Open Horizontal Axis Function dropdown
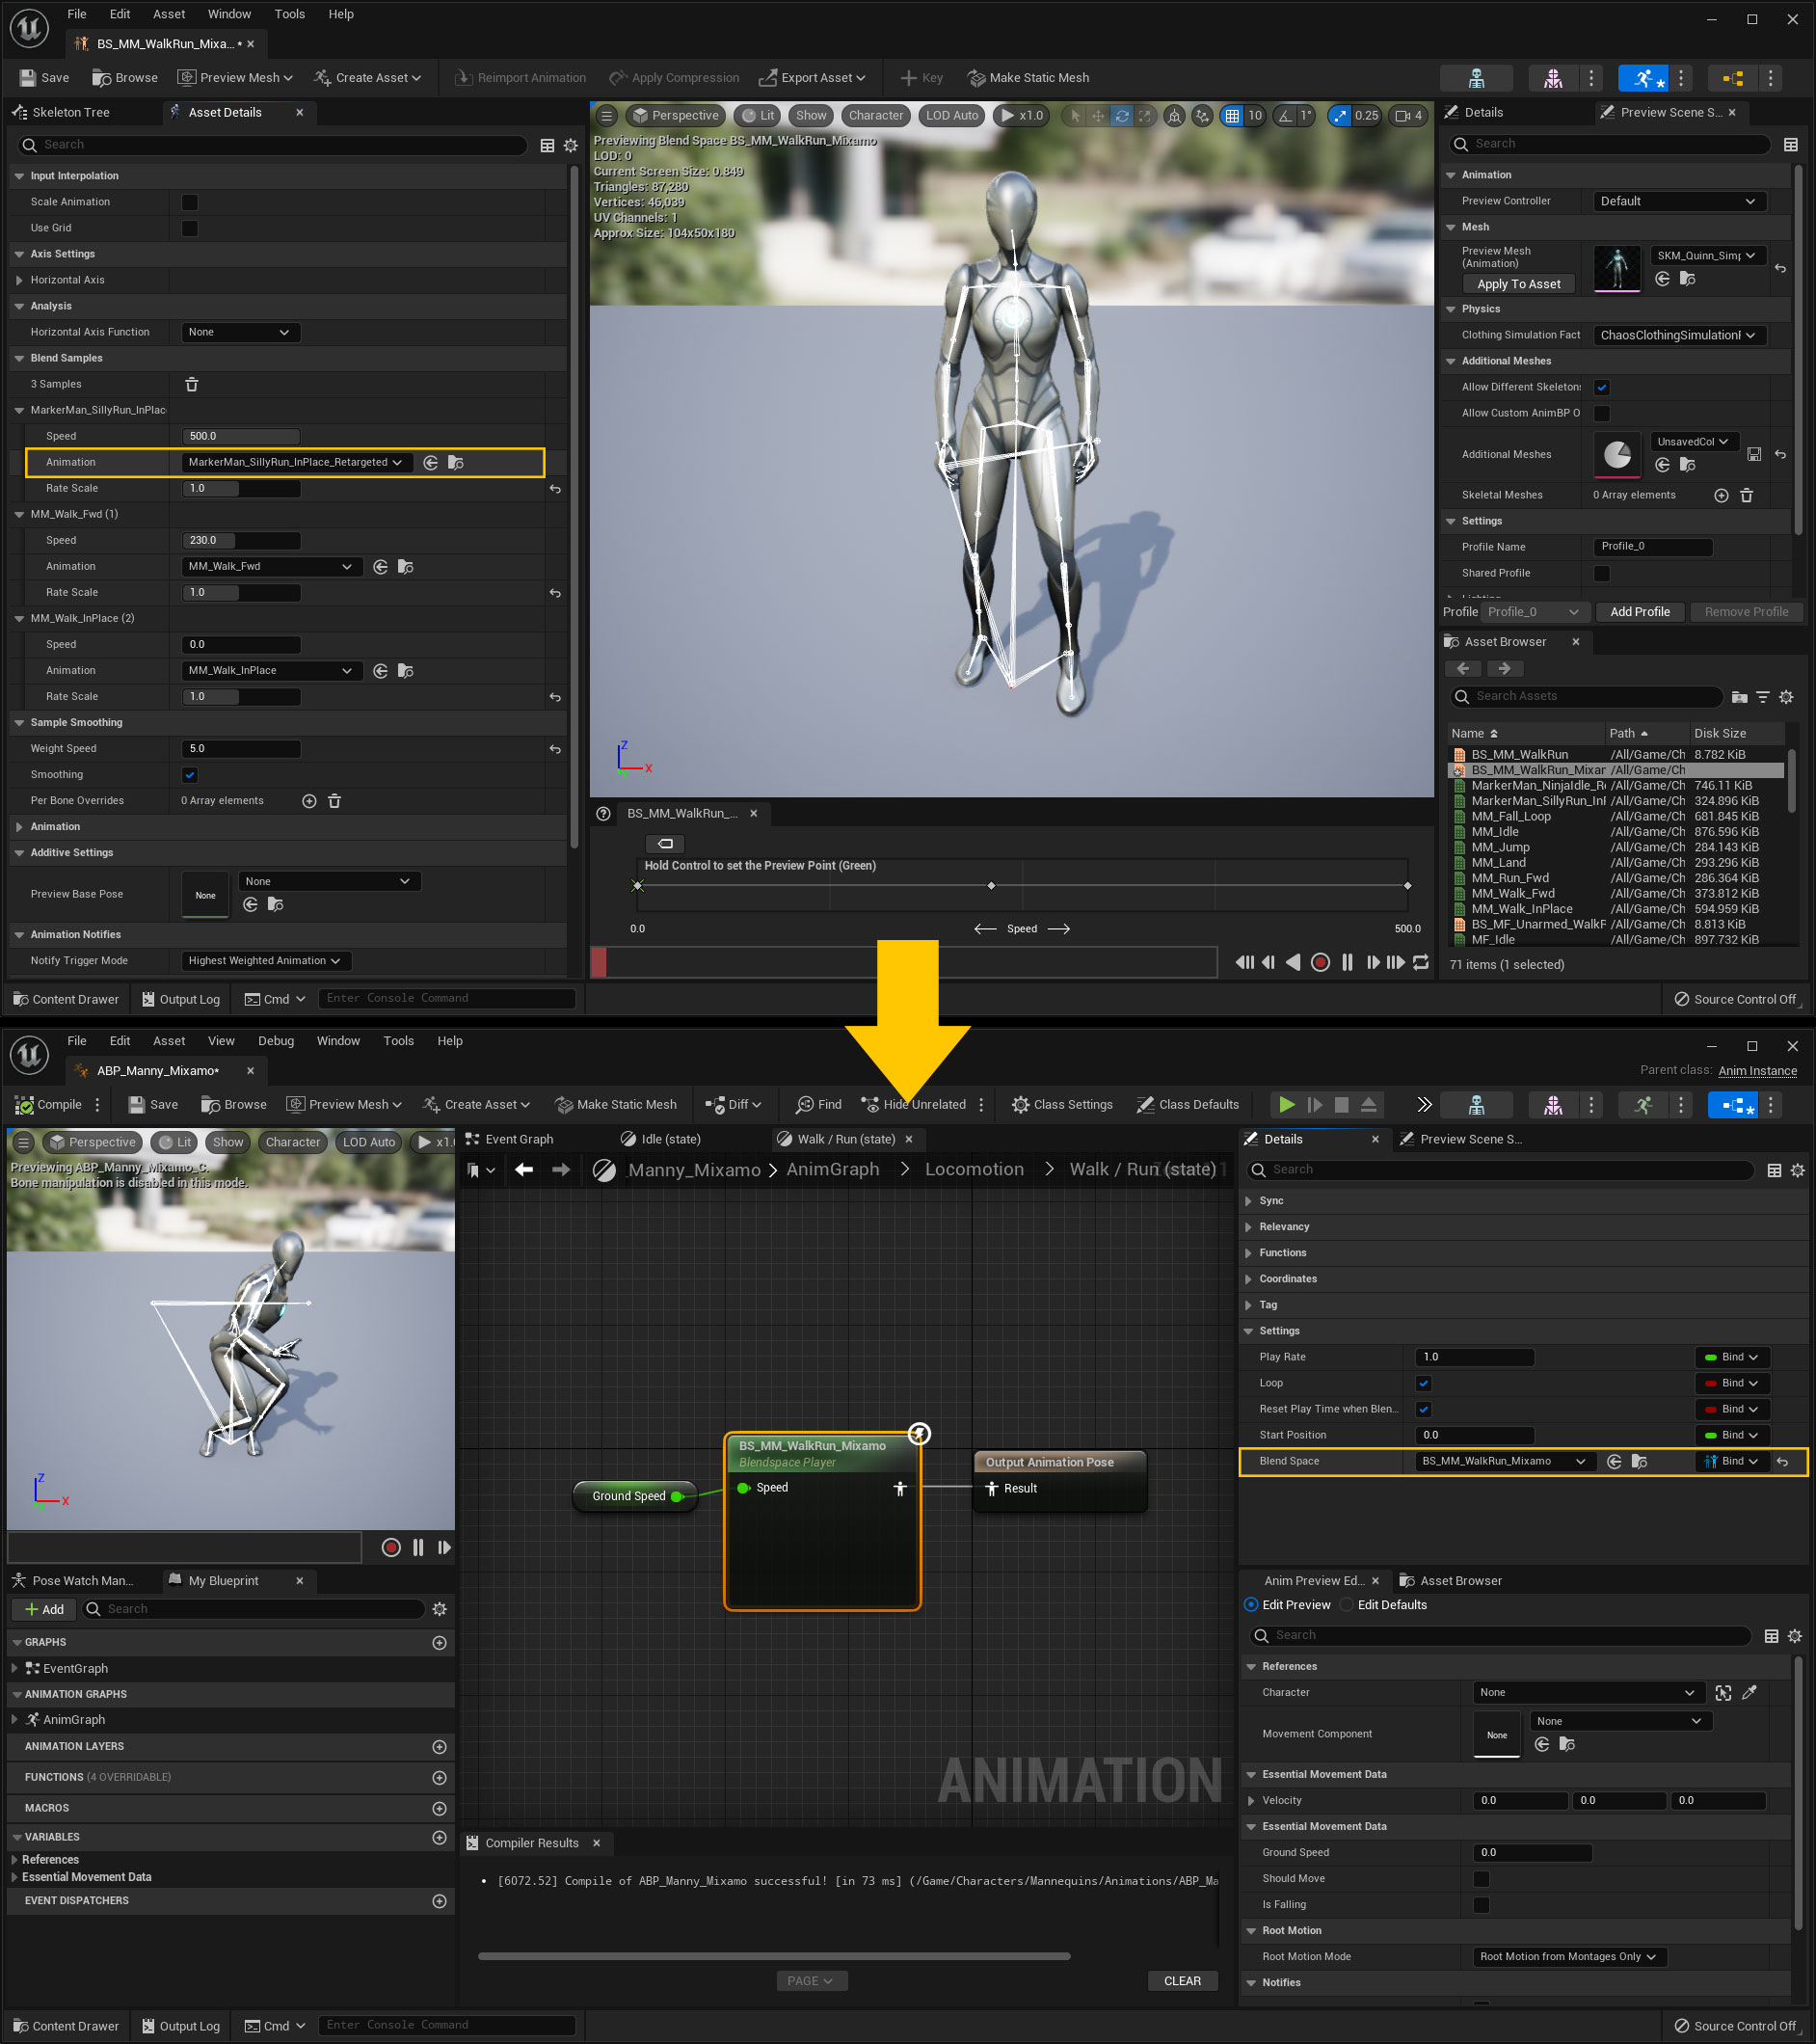The height and width of the screenshot is (2044, 1816). [x=240, y=333]
